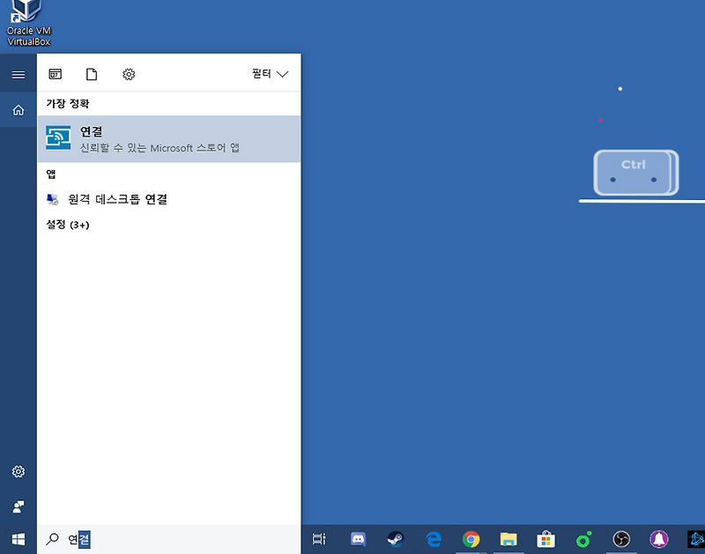The height and width of the screenshot is (554, 705).
Task: Open the purple bell app on taskbar
Action: tap(658, 539)
